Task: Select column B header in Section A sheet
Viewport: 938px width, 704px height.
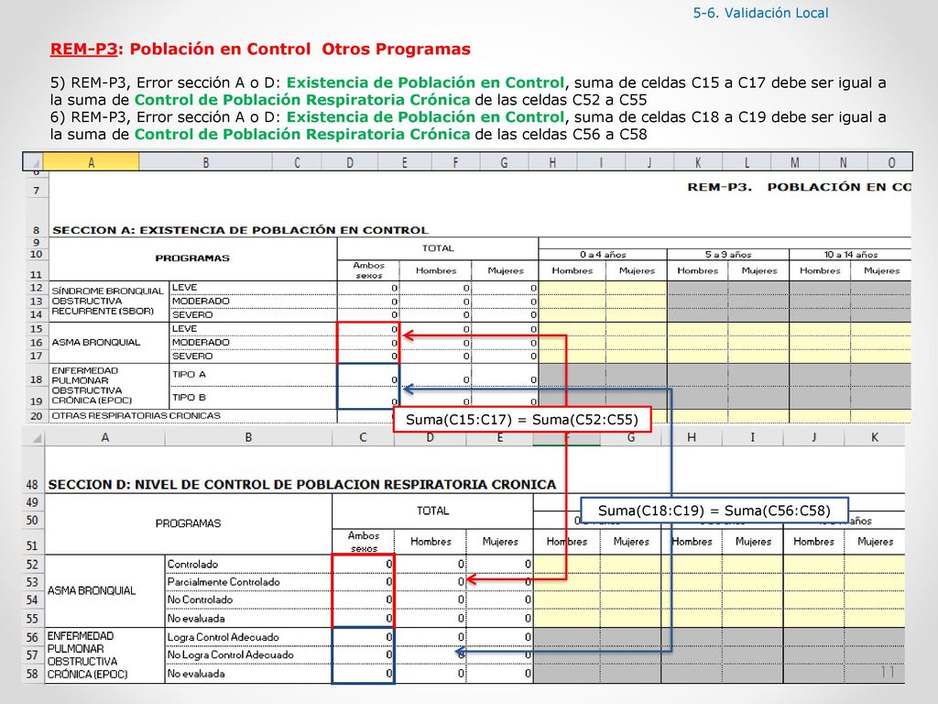Action: [205, 162]
